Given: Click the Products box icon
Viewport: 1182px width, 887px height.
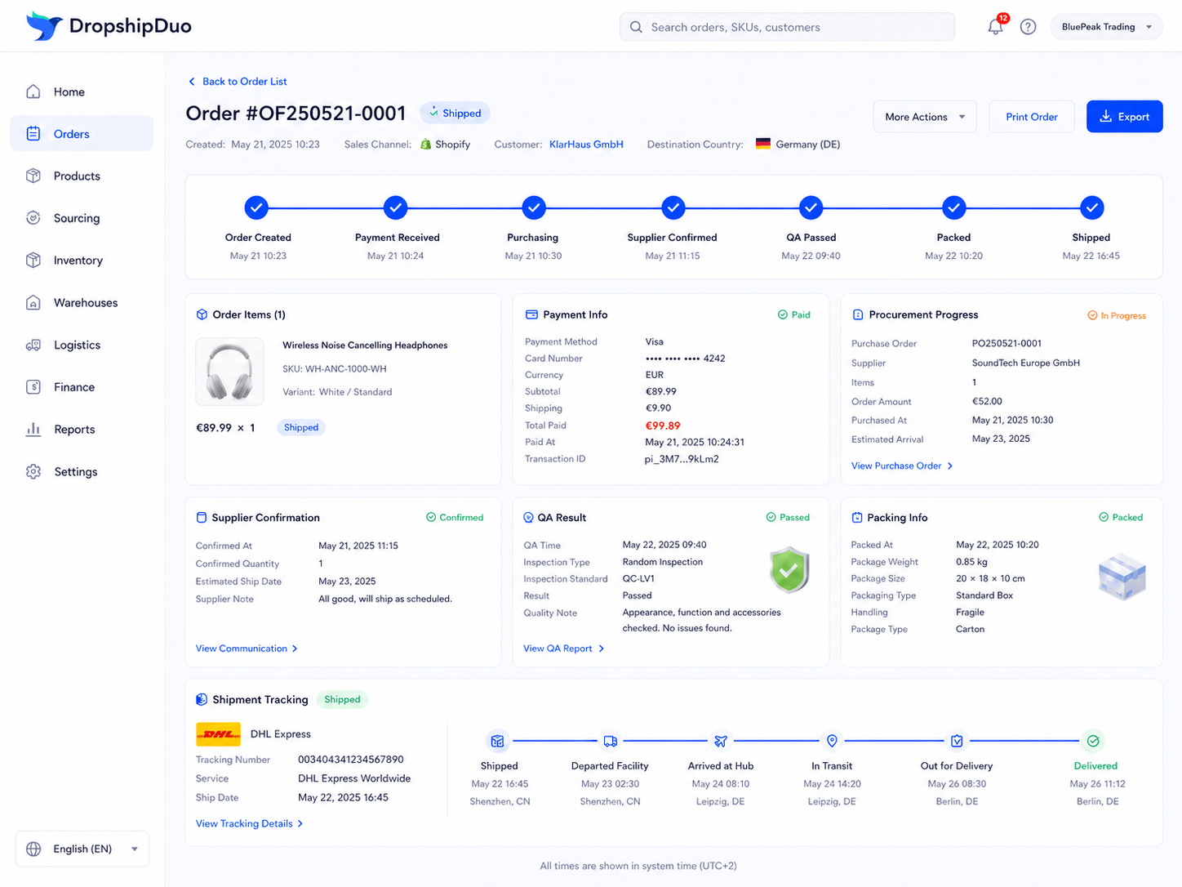Looking at the screenshot, I should pyautogui.click(x=33, y=176).
